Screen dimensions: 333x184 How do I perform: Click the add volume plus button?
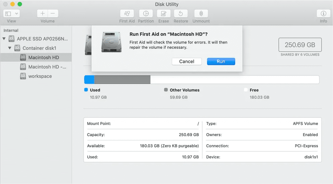tap(42, 14)
